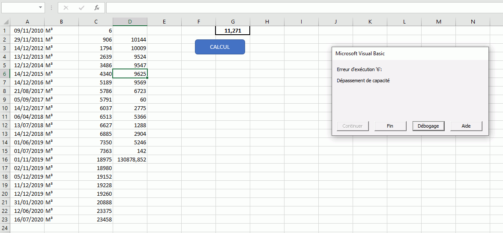
Task: Select column C header
Action: click(96, 22)
